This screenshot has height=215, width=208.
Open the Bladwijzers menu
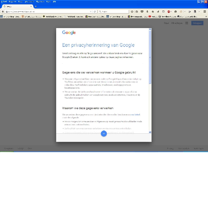click(40, 1)
